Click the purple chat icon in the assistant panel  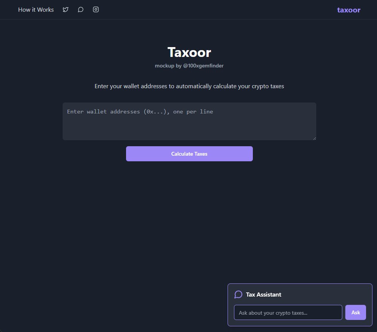tap(238, 294)
